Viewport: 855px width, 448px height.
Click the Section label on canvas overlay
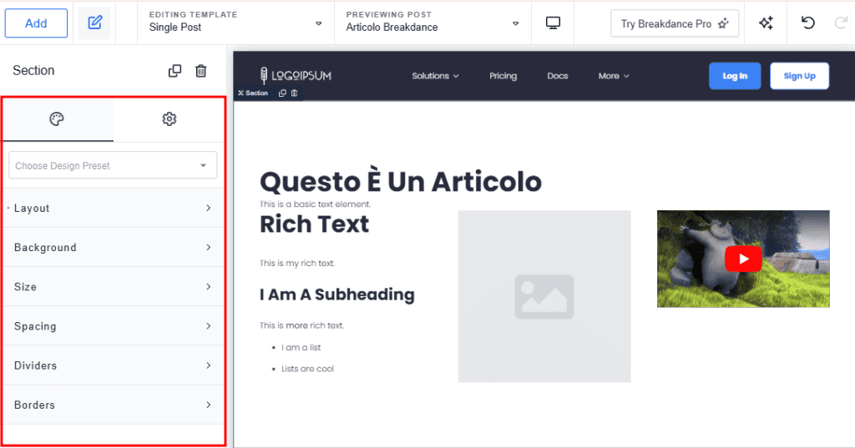pyautogui.click(x=253, y=93)
